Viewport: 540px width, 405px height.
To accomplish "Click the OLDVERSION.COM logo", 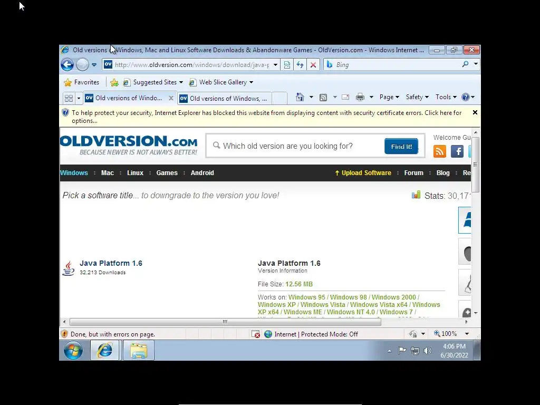I will coord(129,145).
